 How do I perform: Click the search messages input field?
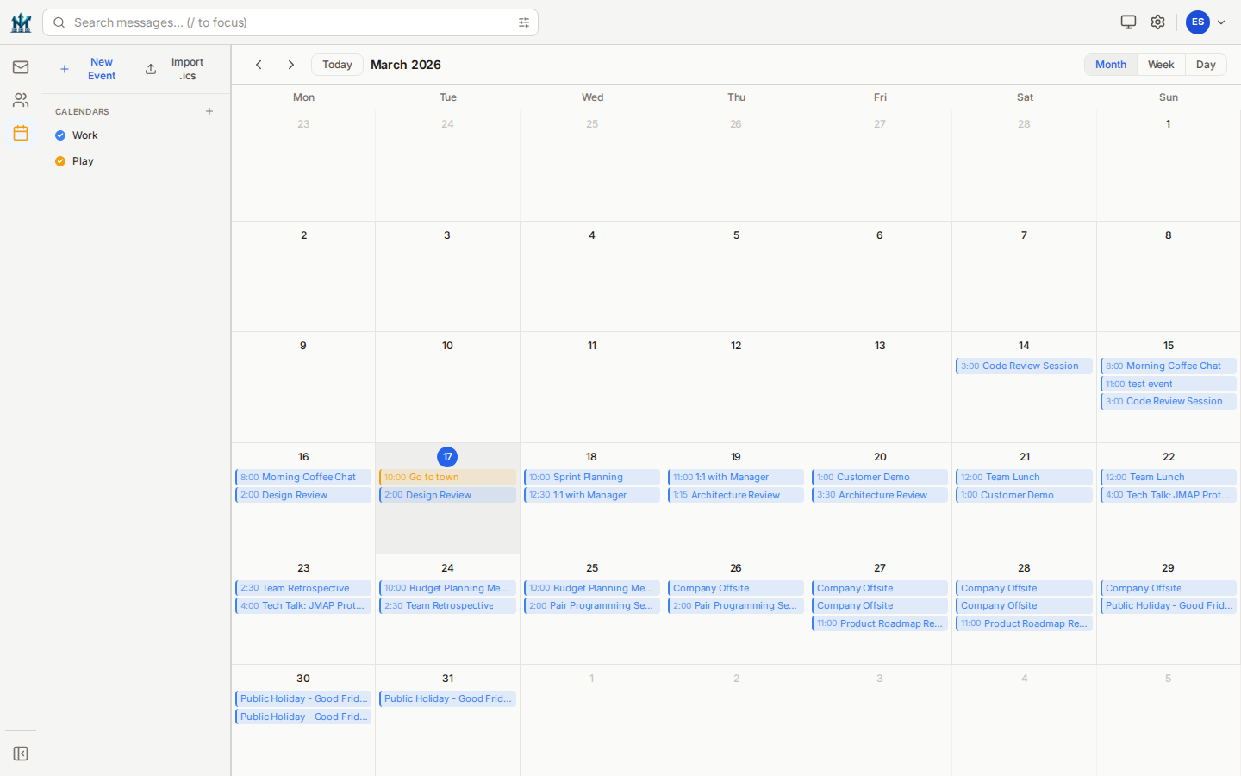pos(259,22)
